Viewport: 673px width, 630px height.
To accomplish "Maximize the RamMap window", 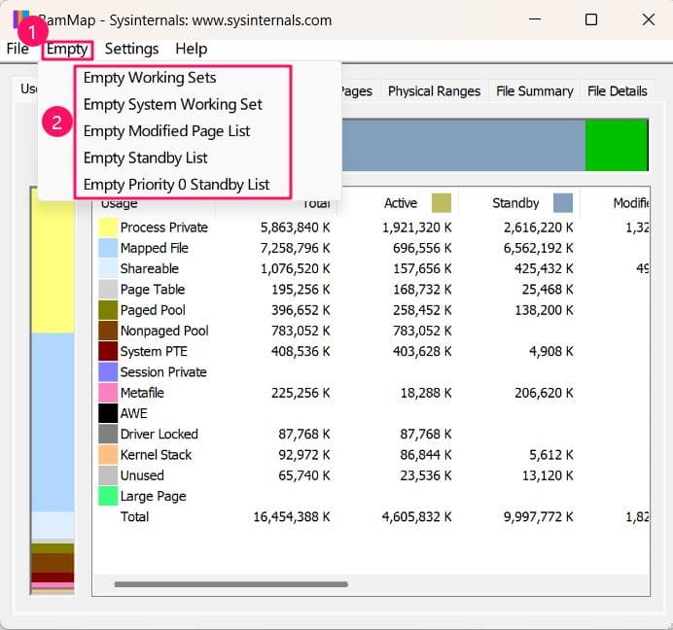I will (x=591, y=19).
